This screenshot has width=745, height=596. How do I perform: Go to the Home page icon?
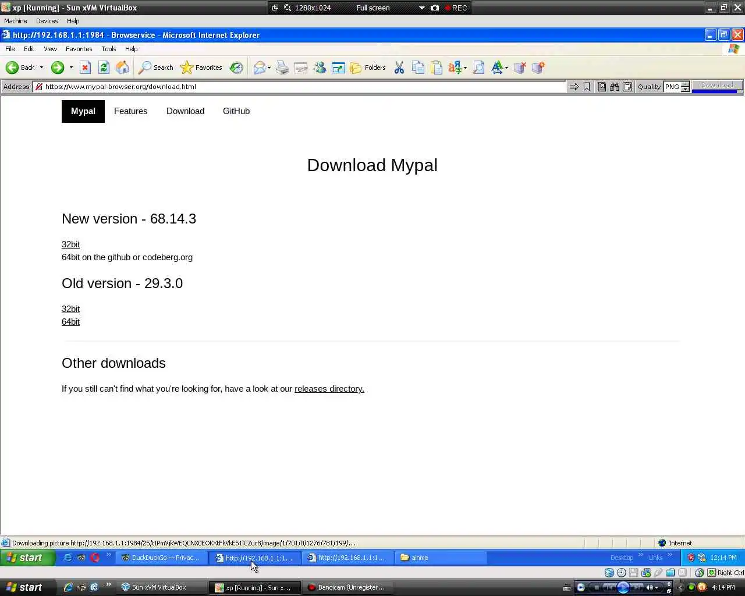pos(122,68)
